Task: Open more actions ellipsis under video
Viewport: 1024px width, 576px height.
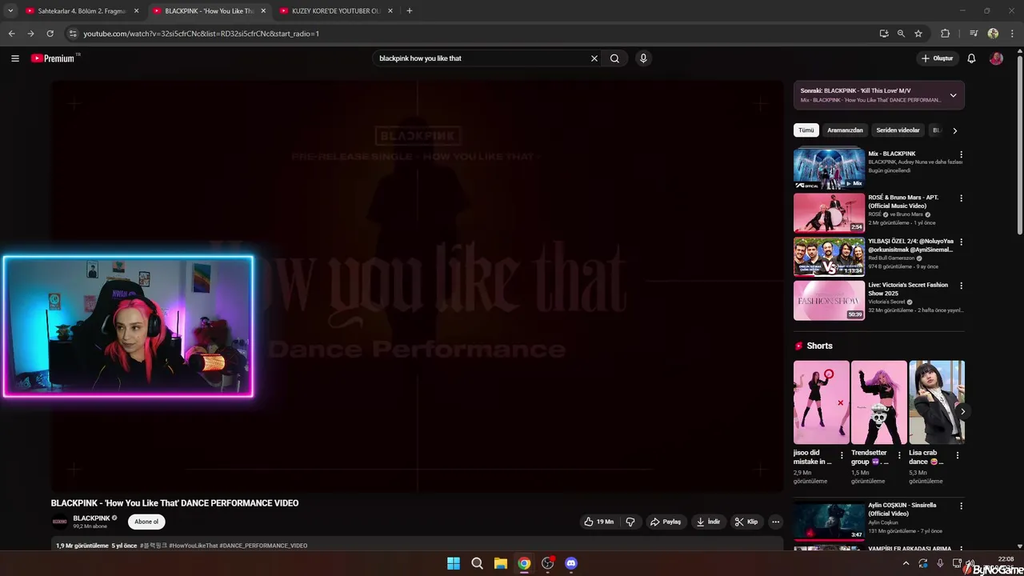Action: [x=775, y=522]
